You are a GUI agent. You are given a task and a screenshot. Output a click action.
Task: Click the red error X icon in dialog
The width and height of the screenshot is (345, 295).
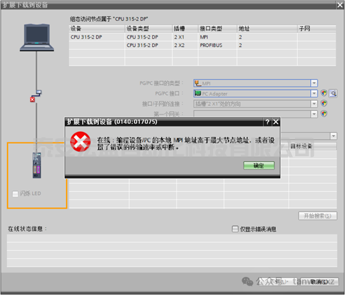[80, 142]
